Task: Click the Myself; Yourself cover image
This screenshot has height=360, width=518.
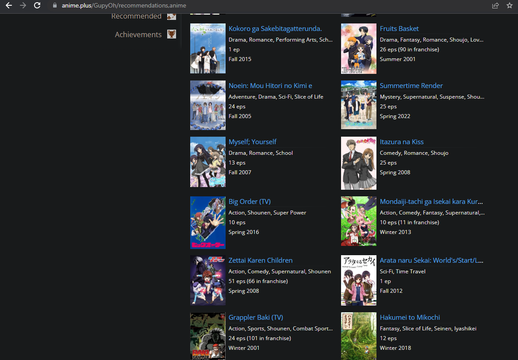Action: click(208, 162)
